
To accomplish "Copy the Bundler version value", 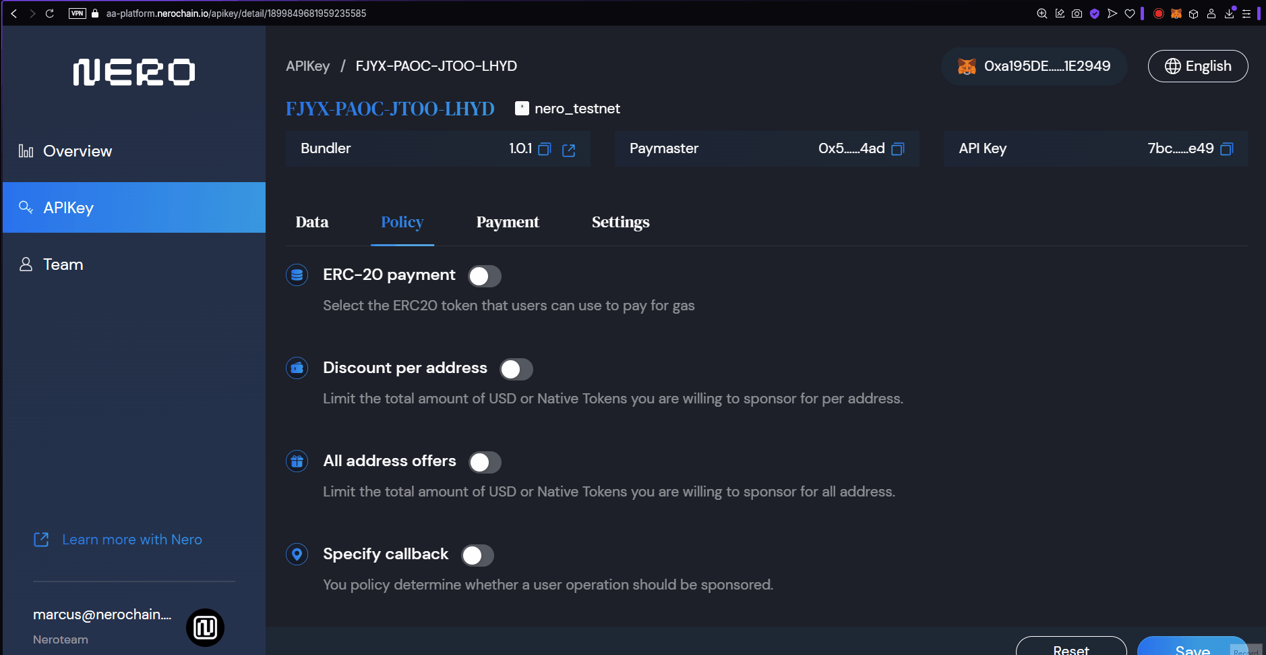I will (x=545, y=149).
